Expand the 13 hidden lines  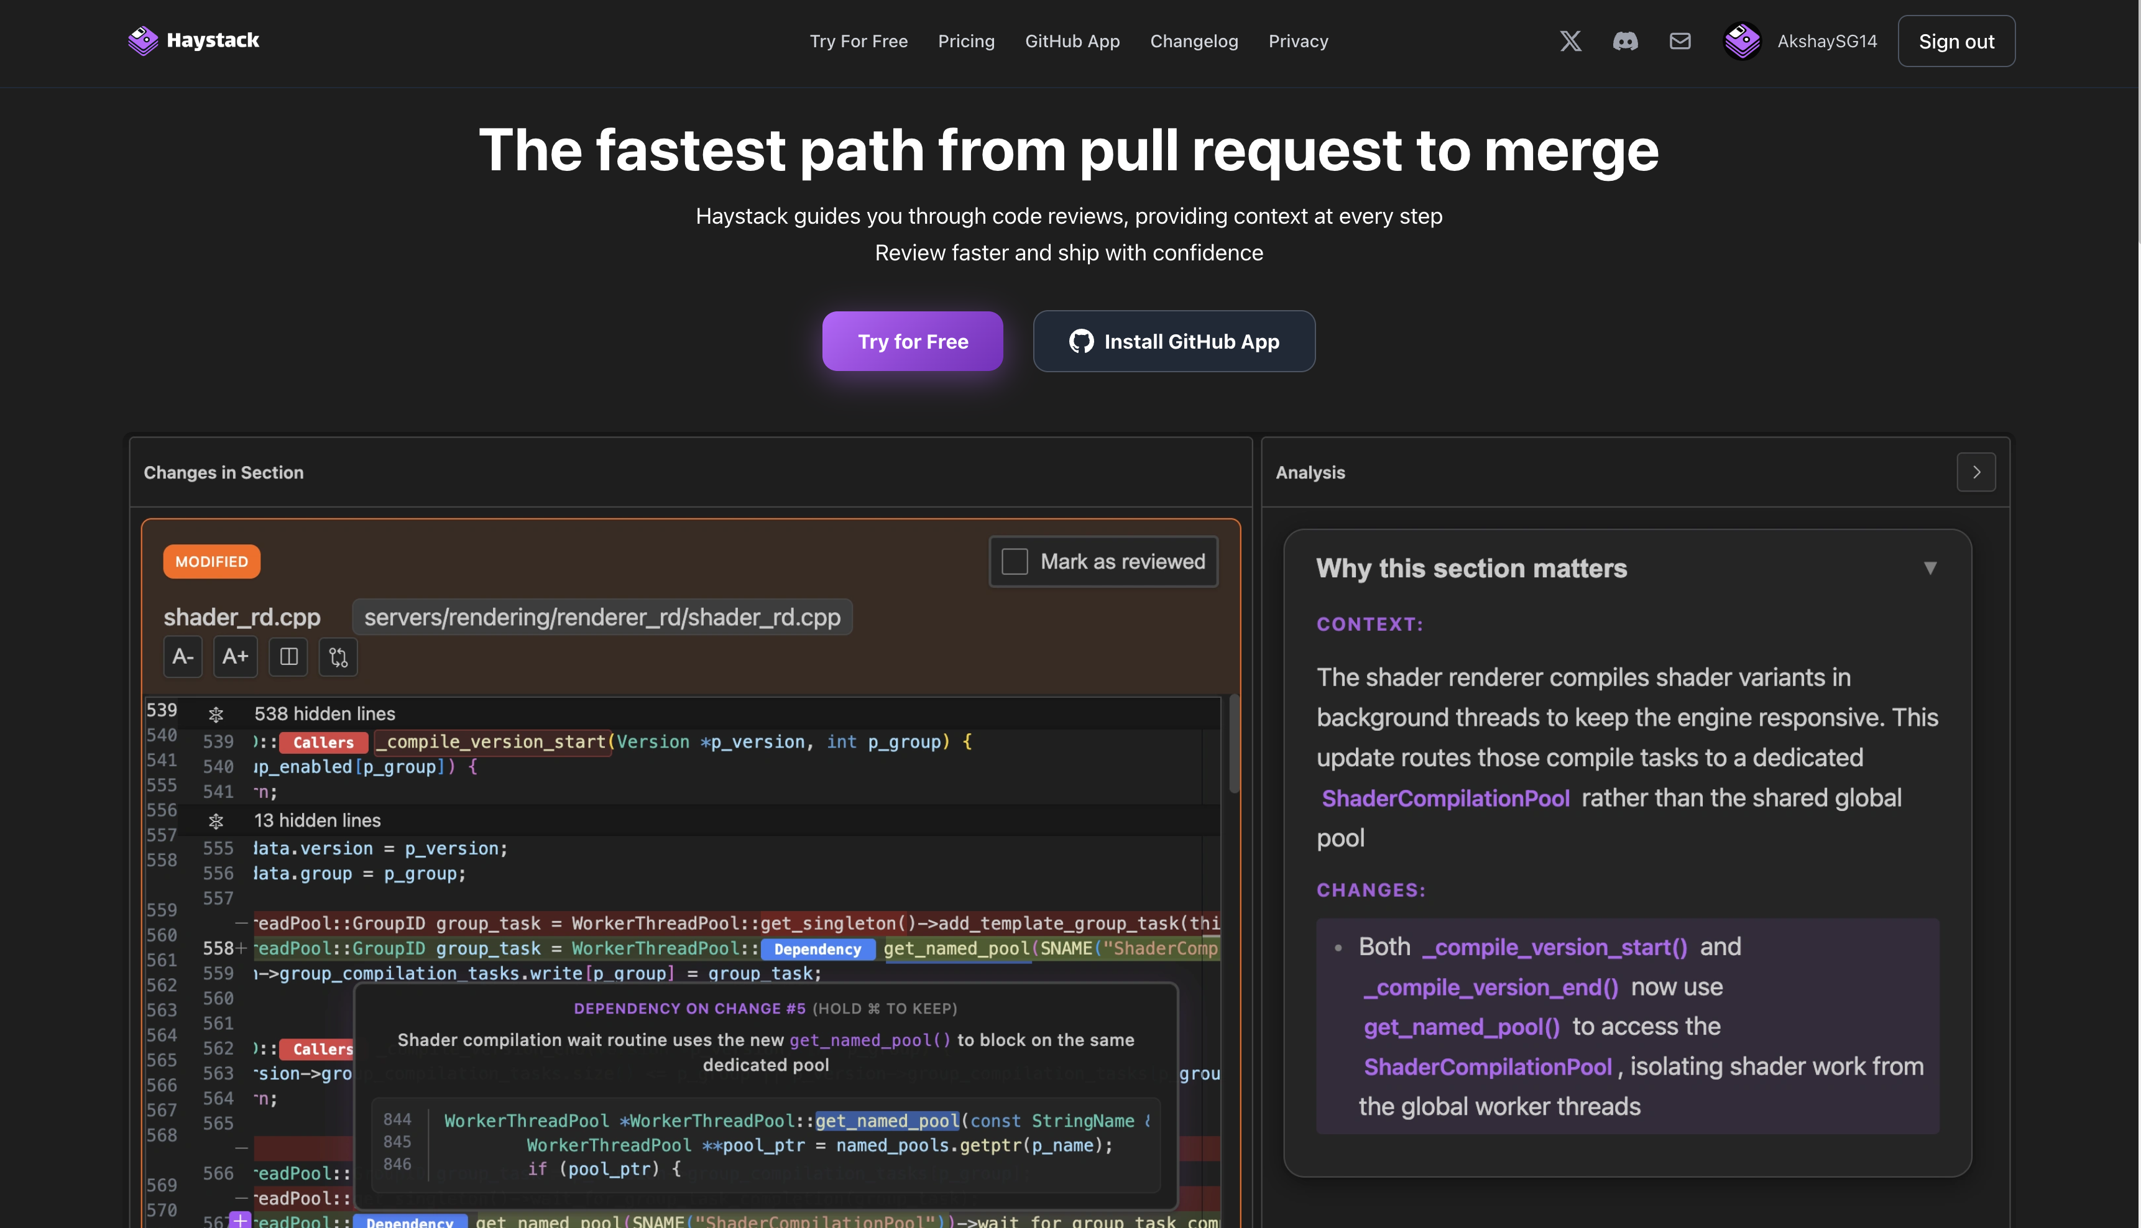(216, 820)
